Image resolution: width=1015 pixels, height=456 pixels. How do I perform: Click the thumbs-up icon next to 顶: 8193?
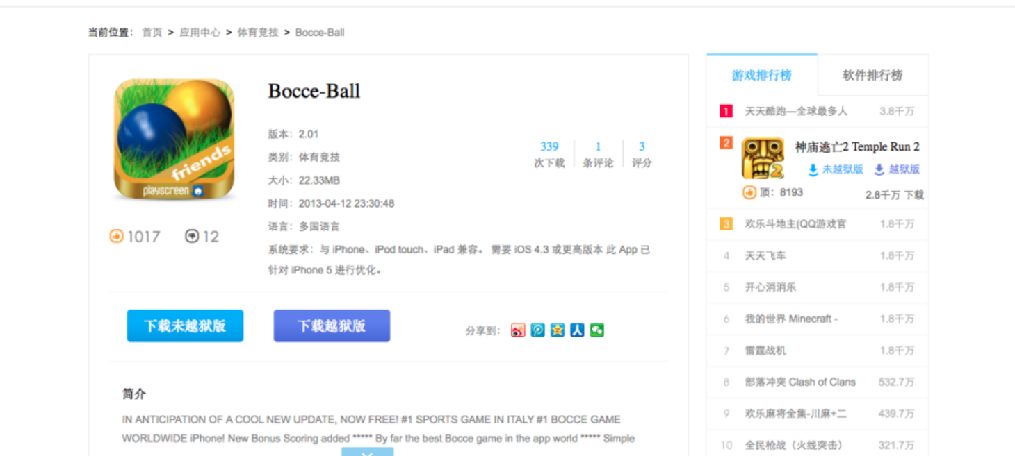click(x=749, y=192)
